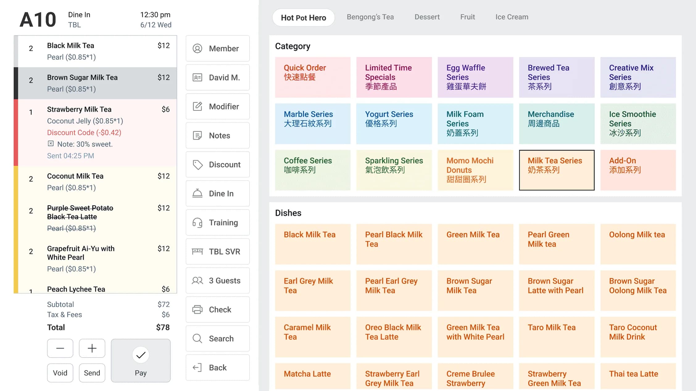The height and width of the screenshot is (391, 696).
Task: Click the Modifier pencil icon
Action: 197,106
